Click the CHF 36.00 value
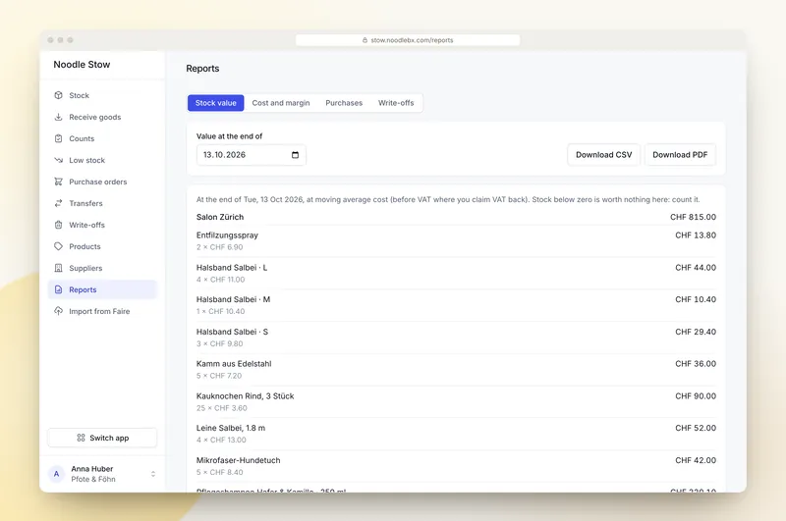Screen dimensions: 786x521 696,364
